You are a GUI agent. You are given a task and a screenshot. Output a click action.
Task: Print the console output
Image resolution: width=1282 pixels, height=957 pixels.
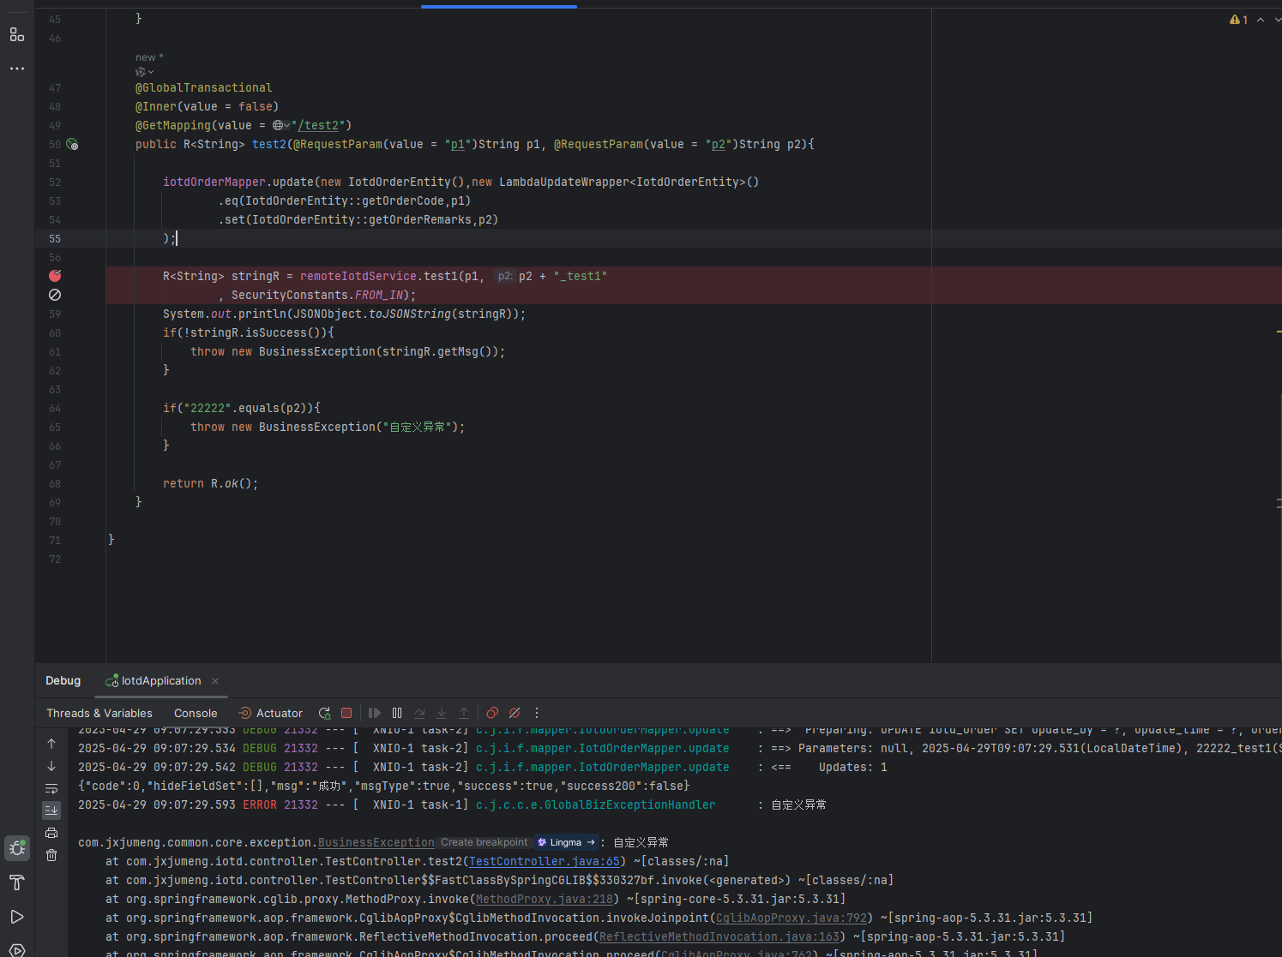pos(51,833)
